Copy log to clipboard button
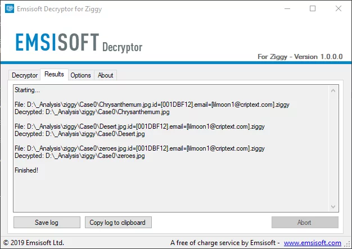 tap(118, 223)
